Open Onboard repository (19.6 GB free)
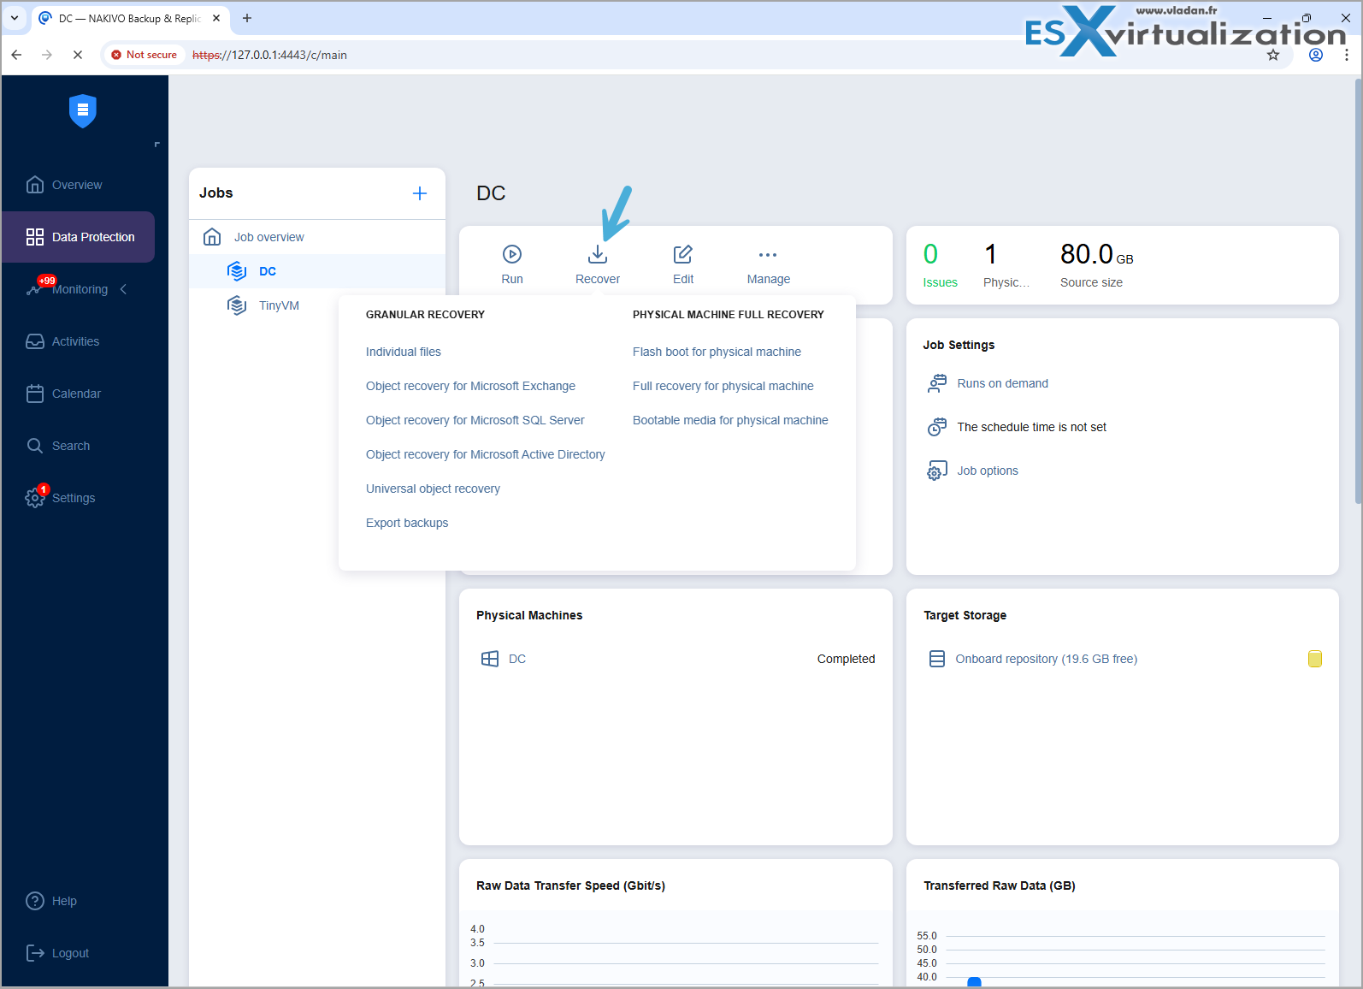The width and height of the screenshot is (1363, 989). [1046, 659]
